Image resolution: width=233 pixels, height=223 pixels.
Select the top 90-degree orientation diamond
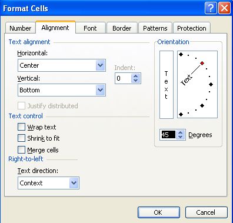tap(181, 54)
